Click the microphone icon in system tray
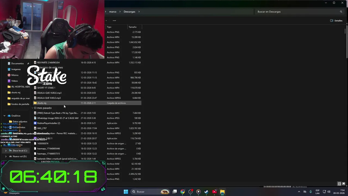Viewport: 348px width, 196px height. [x=310, y=192]
